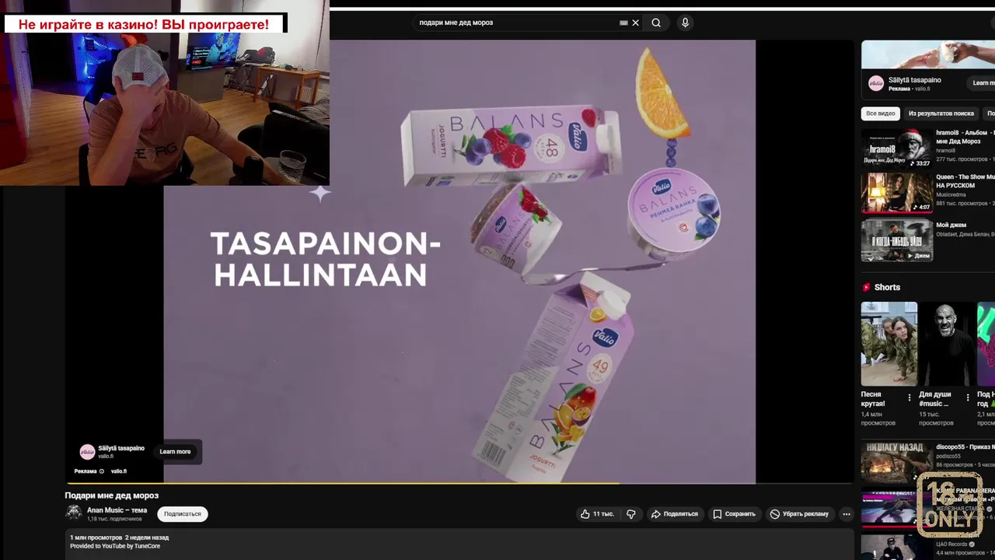Open the on-screen keyboard icon in search box
The height and width of the screenshot is (560, 995).
[x=623, y=23]
